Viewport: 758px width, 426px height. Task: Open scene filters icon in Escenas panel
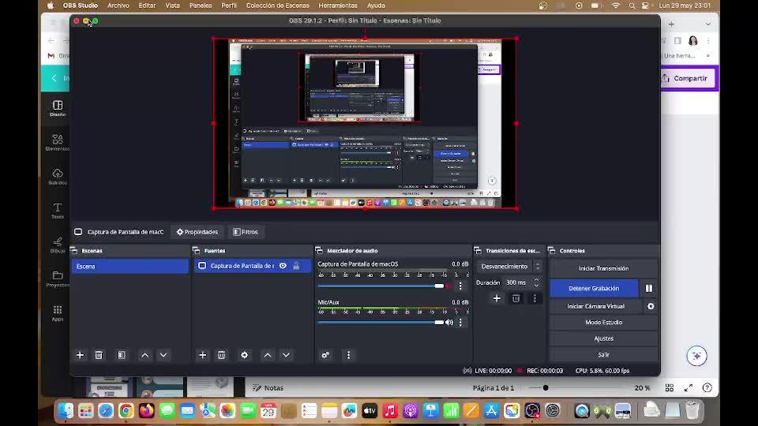[122, 355]
